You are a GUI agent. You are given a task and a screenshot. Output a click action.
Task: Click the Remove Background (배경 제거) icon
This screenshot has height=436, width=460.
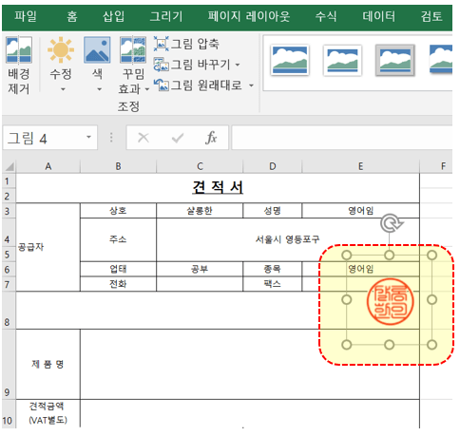point(19,50)
